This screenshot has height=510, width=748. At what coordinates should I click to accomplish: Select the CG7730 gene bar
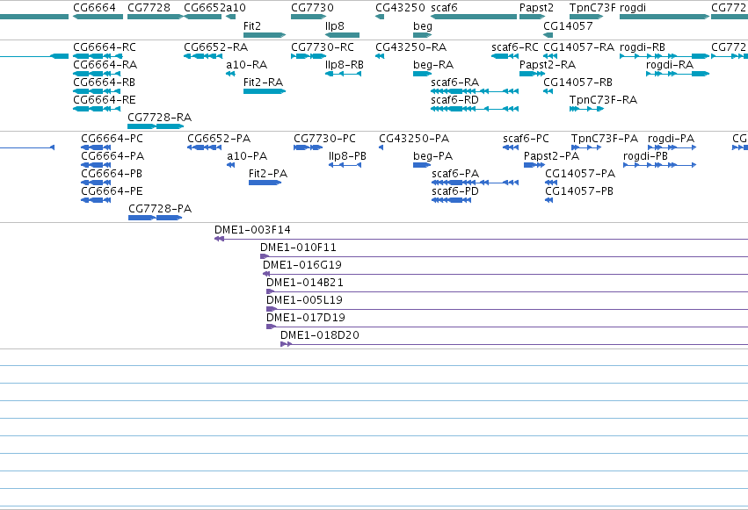point(309,17)
